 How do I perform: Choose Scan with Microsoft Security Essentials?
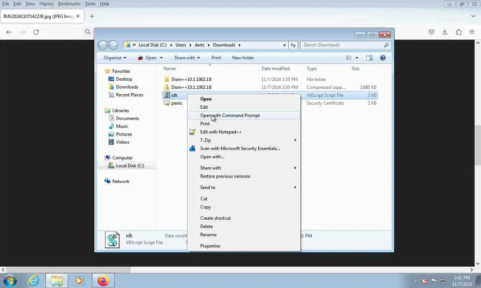[244, 148]
